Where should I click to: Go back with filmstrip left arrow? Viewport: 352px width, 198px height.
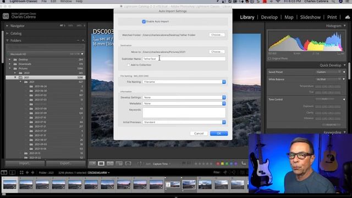coord(27,172)
